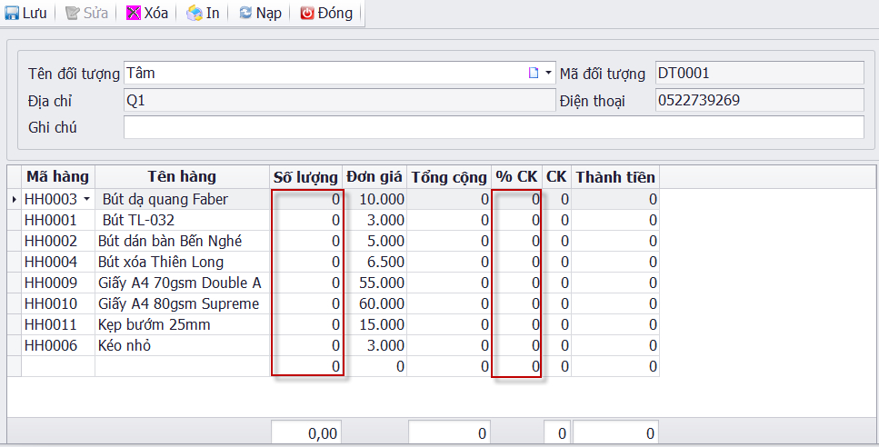Click the Nạp reload icon
This screenshot has width=879, height=447.
(245, 13)
